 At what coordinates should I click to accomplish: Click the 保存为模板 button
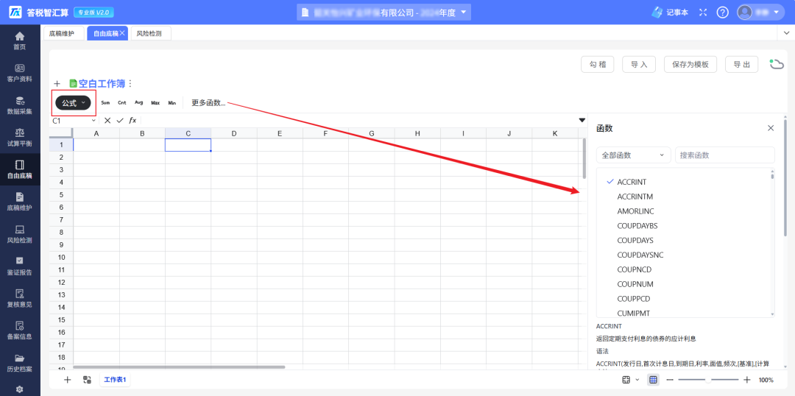tap(690, 64)
